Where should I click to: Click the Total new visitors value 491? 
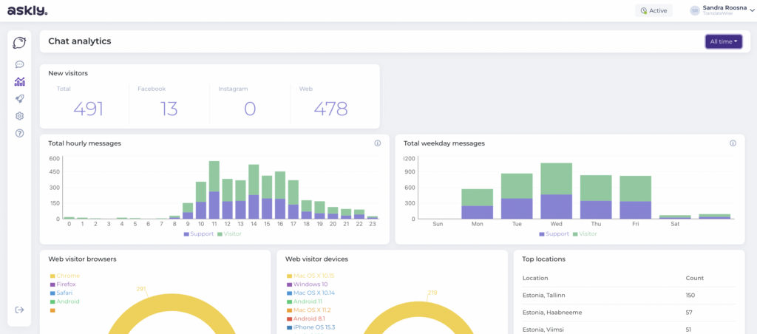[x=89, y=109]
